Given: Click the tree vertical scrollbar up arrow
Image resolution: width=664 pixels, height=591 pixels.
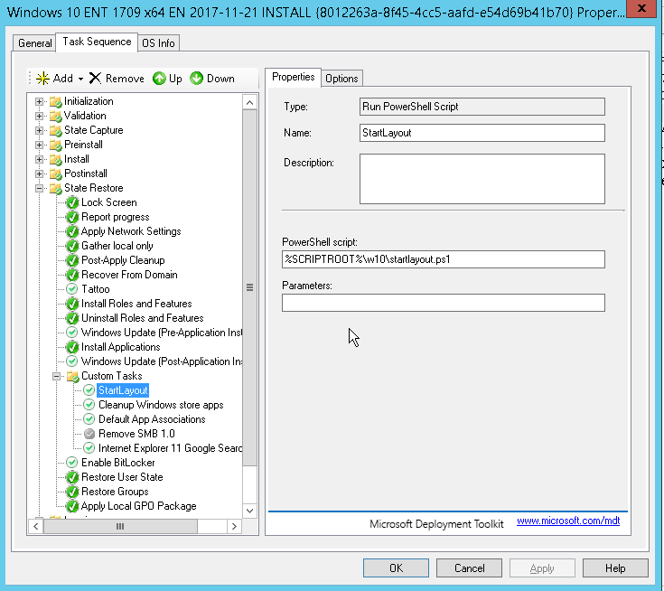Looking at the screenshot, I should pyautogui.click(x=250, y=102).
